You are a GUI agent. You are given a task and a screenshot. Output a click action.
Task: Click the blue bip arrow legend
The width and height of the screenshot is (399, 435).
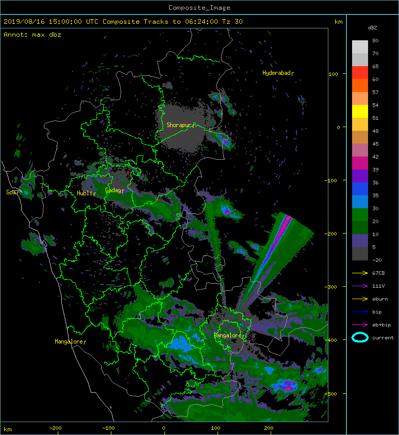[360, 312]
